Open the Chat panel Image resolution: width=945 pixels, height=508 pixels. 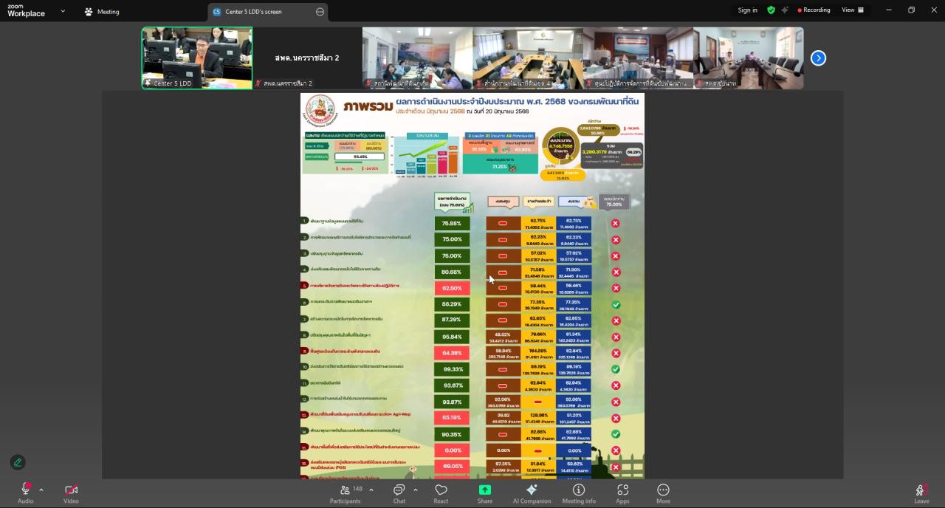point(399,492)
